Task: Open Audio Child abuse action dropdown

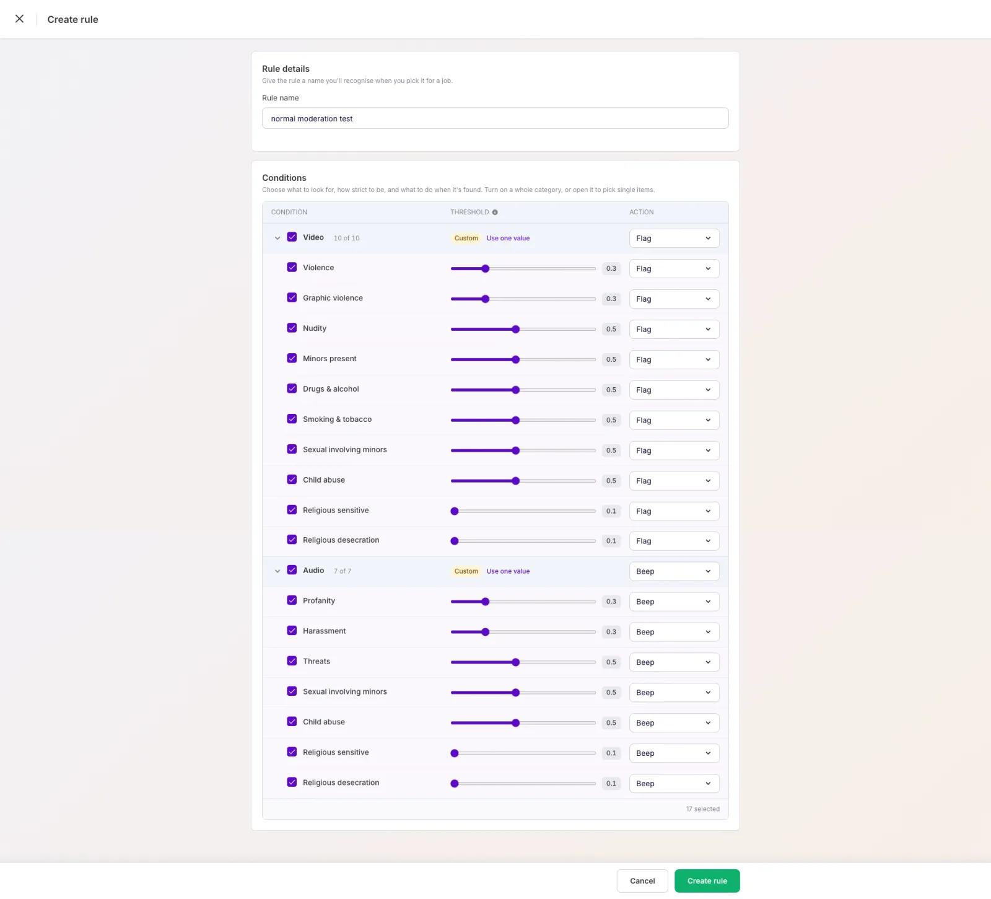Action: click(674, 724)
